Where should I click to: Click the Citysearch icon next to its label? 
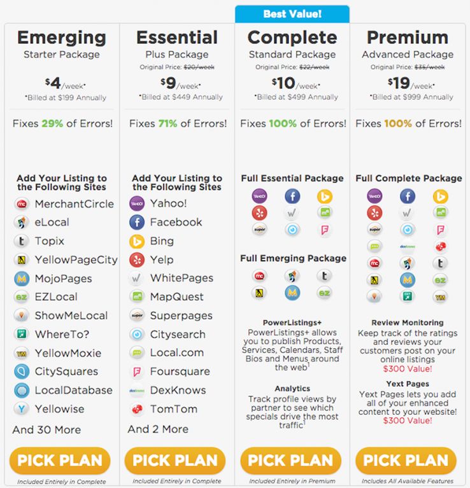pyautogui.click(x=137, y=335)
